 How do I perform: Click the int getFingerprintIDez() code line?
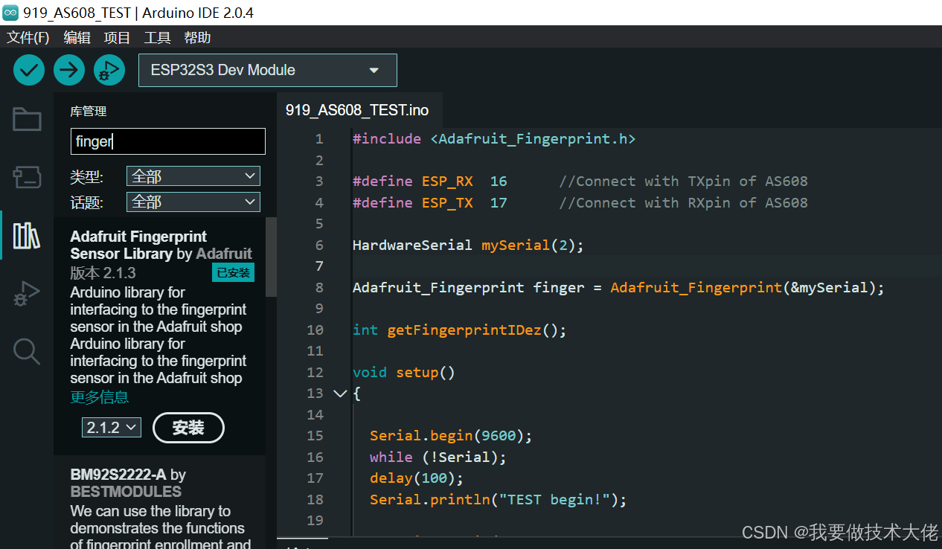coord(460,330)
